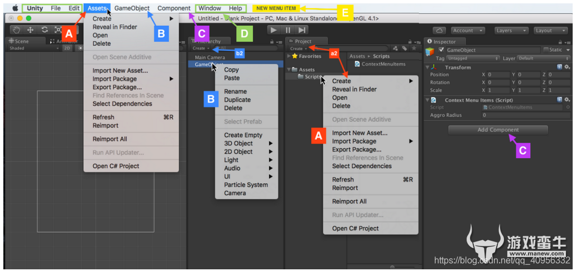576x271 pixels.
Task: Open Context Menu Items script help icon
Action: click(559, 99)
